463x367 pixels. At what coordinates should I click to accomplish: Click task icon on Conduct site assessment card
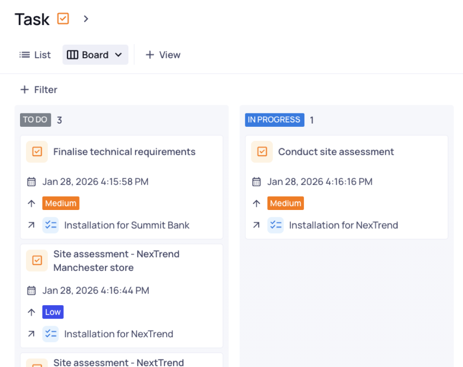(x=262, y=152)
